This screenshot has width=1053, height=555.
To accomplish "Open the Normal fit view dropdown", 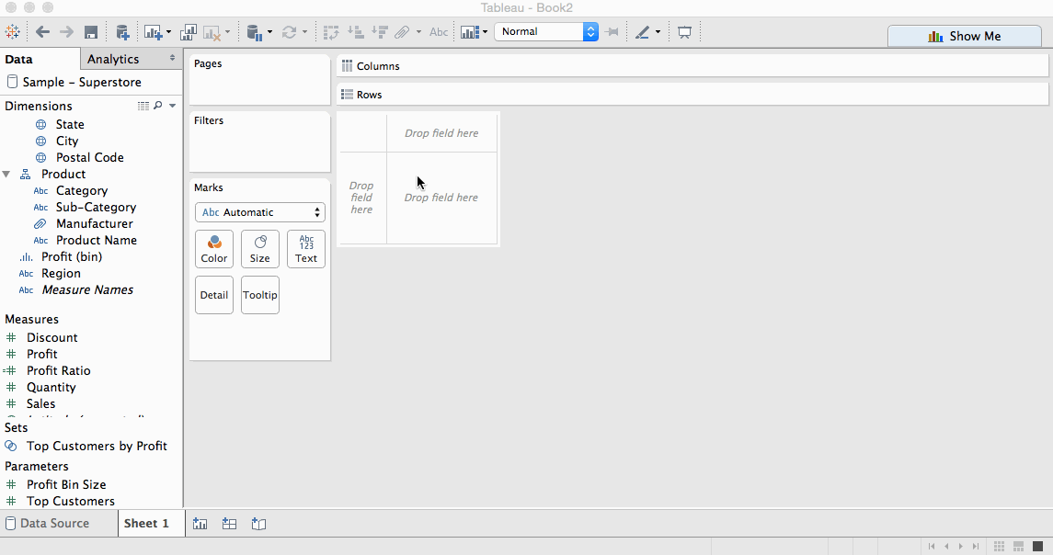I will pos(546,31).
